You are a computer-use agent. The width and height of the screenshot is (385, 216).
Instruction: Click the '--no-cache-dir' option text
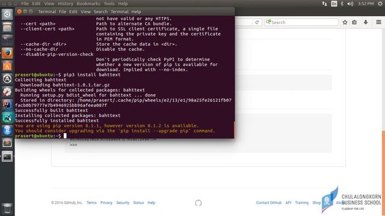point(39,49)
